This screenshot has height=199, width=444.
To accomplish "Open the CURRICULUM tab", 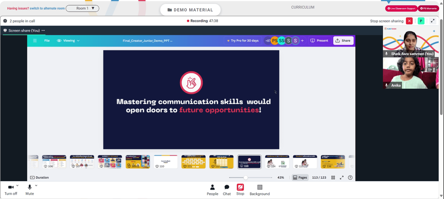I will pos(303,8).
